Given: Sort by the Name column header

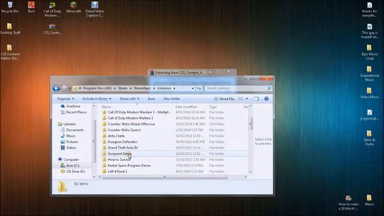Looking at the screenshot, I should point(106,107).
